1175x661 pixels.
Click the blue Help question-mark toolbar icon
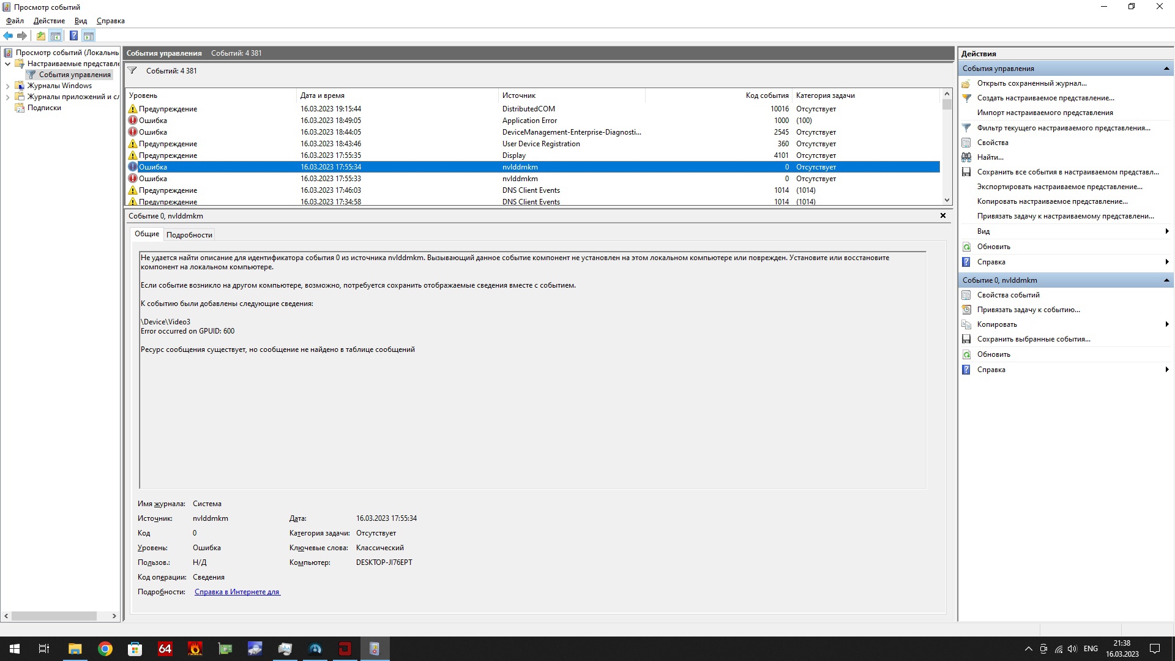73,35
